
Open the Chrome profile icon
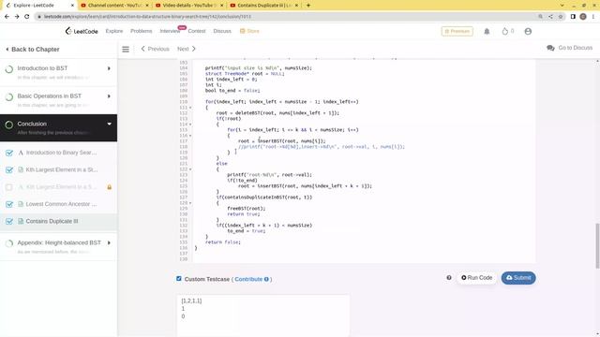(x=583, y=17)
